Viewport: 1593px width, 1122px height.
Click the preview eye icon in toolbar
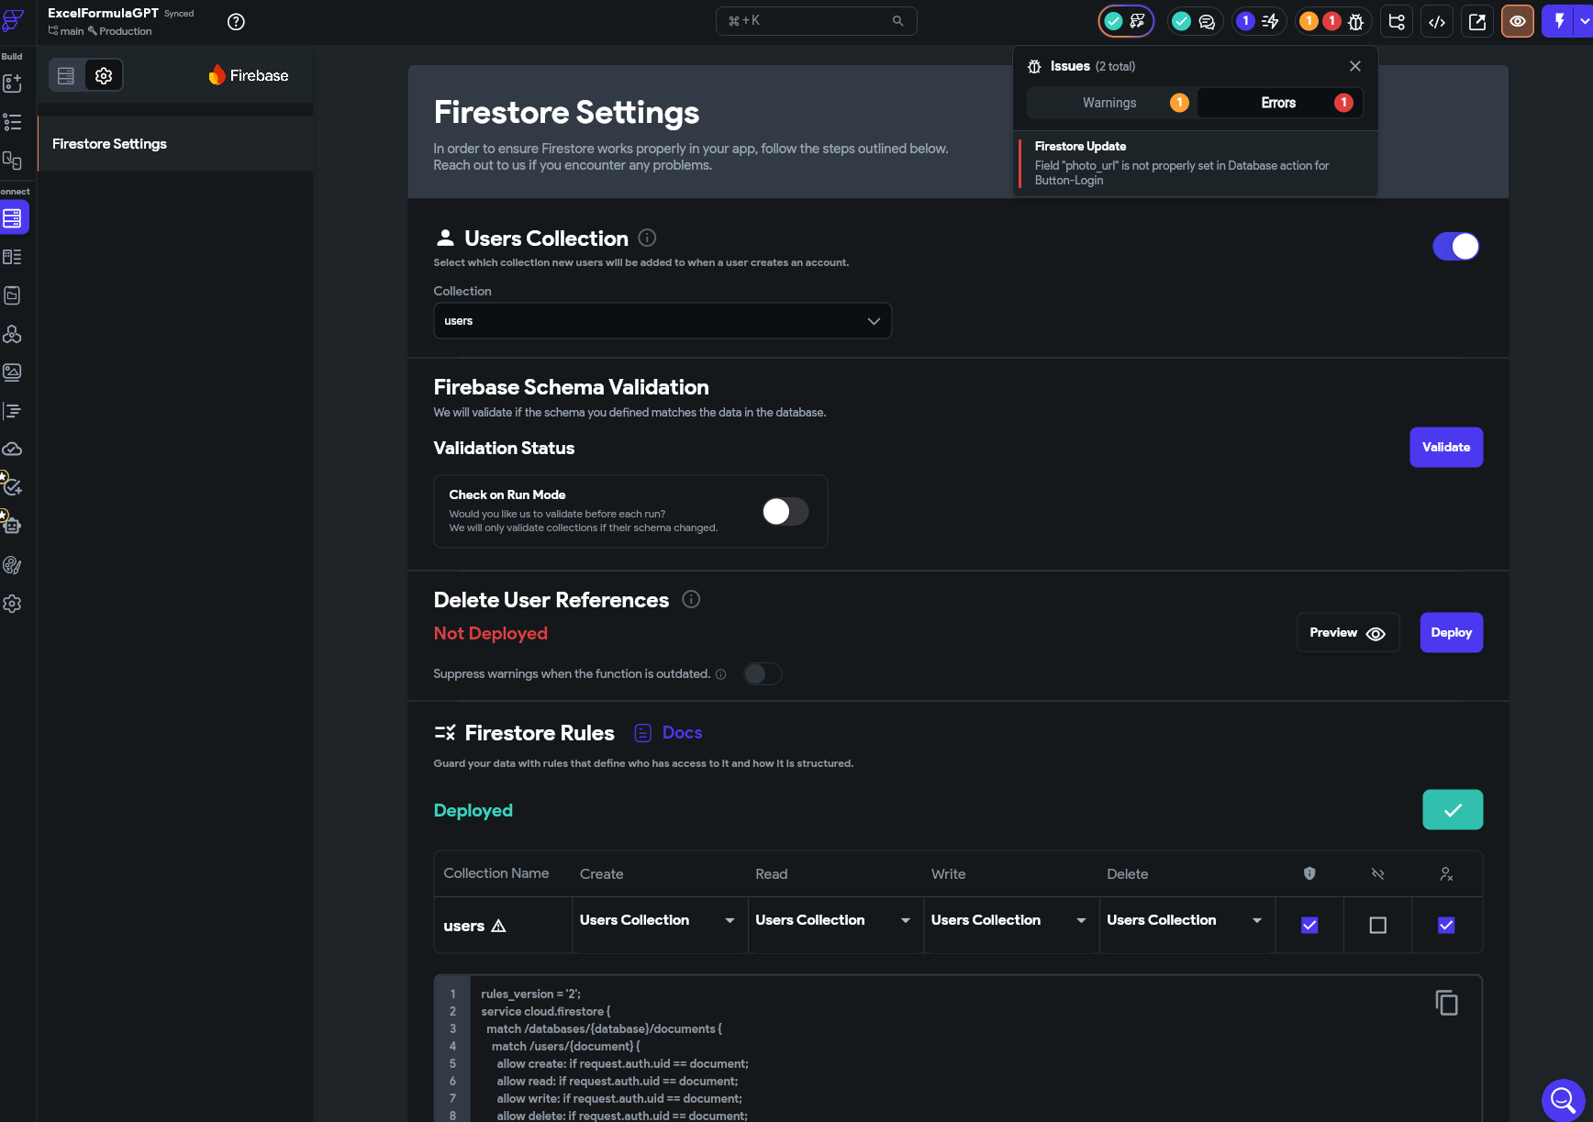[x=1518, y=22]
